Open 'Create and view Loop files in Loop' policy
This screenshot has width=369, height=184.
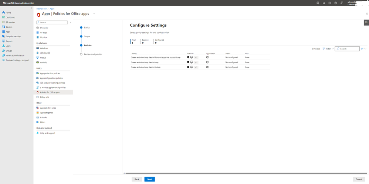145,62
